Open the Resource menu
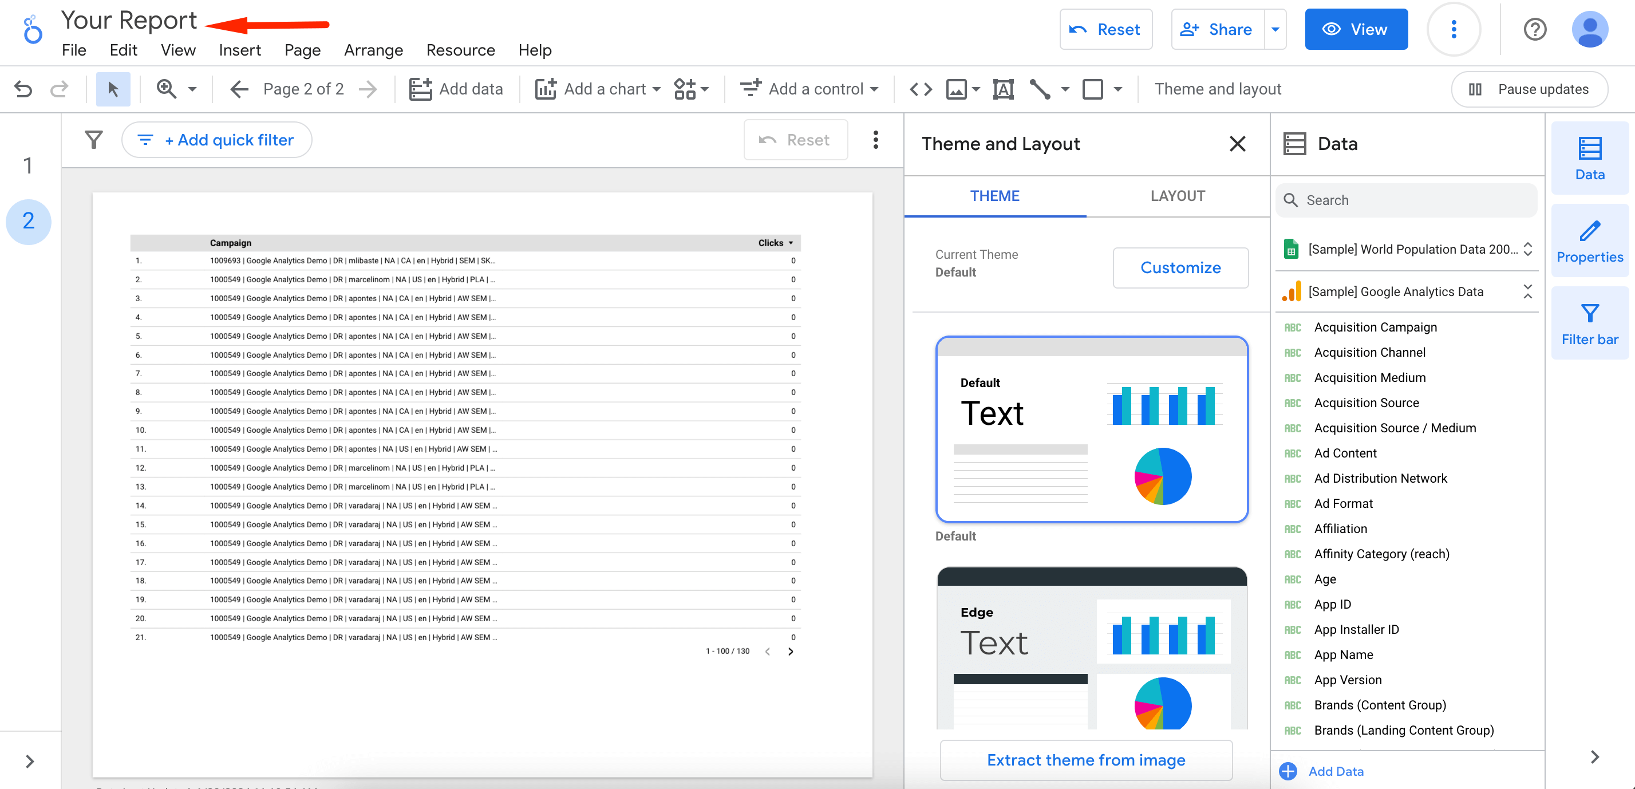Viewport: 1635px width, 789px height. coord(461,50)
